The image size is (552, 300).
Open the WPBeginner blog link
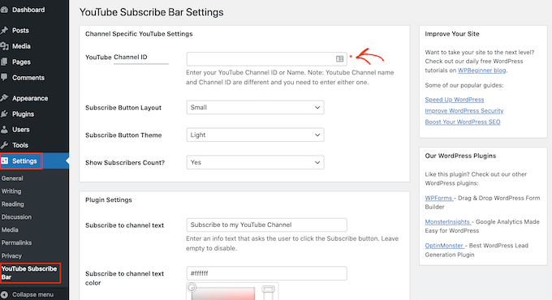click(481, 71)
